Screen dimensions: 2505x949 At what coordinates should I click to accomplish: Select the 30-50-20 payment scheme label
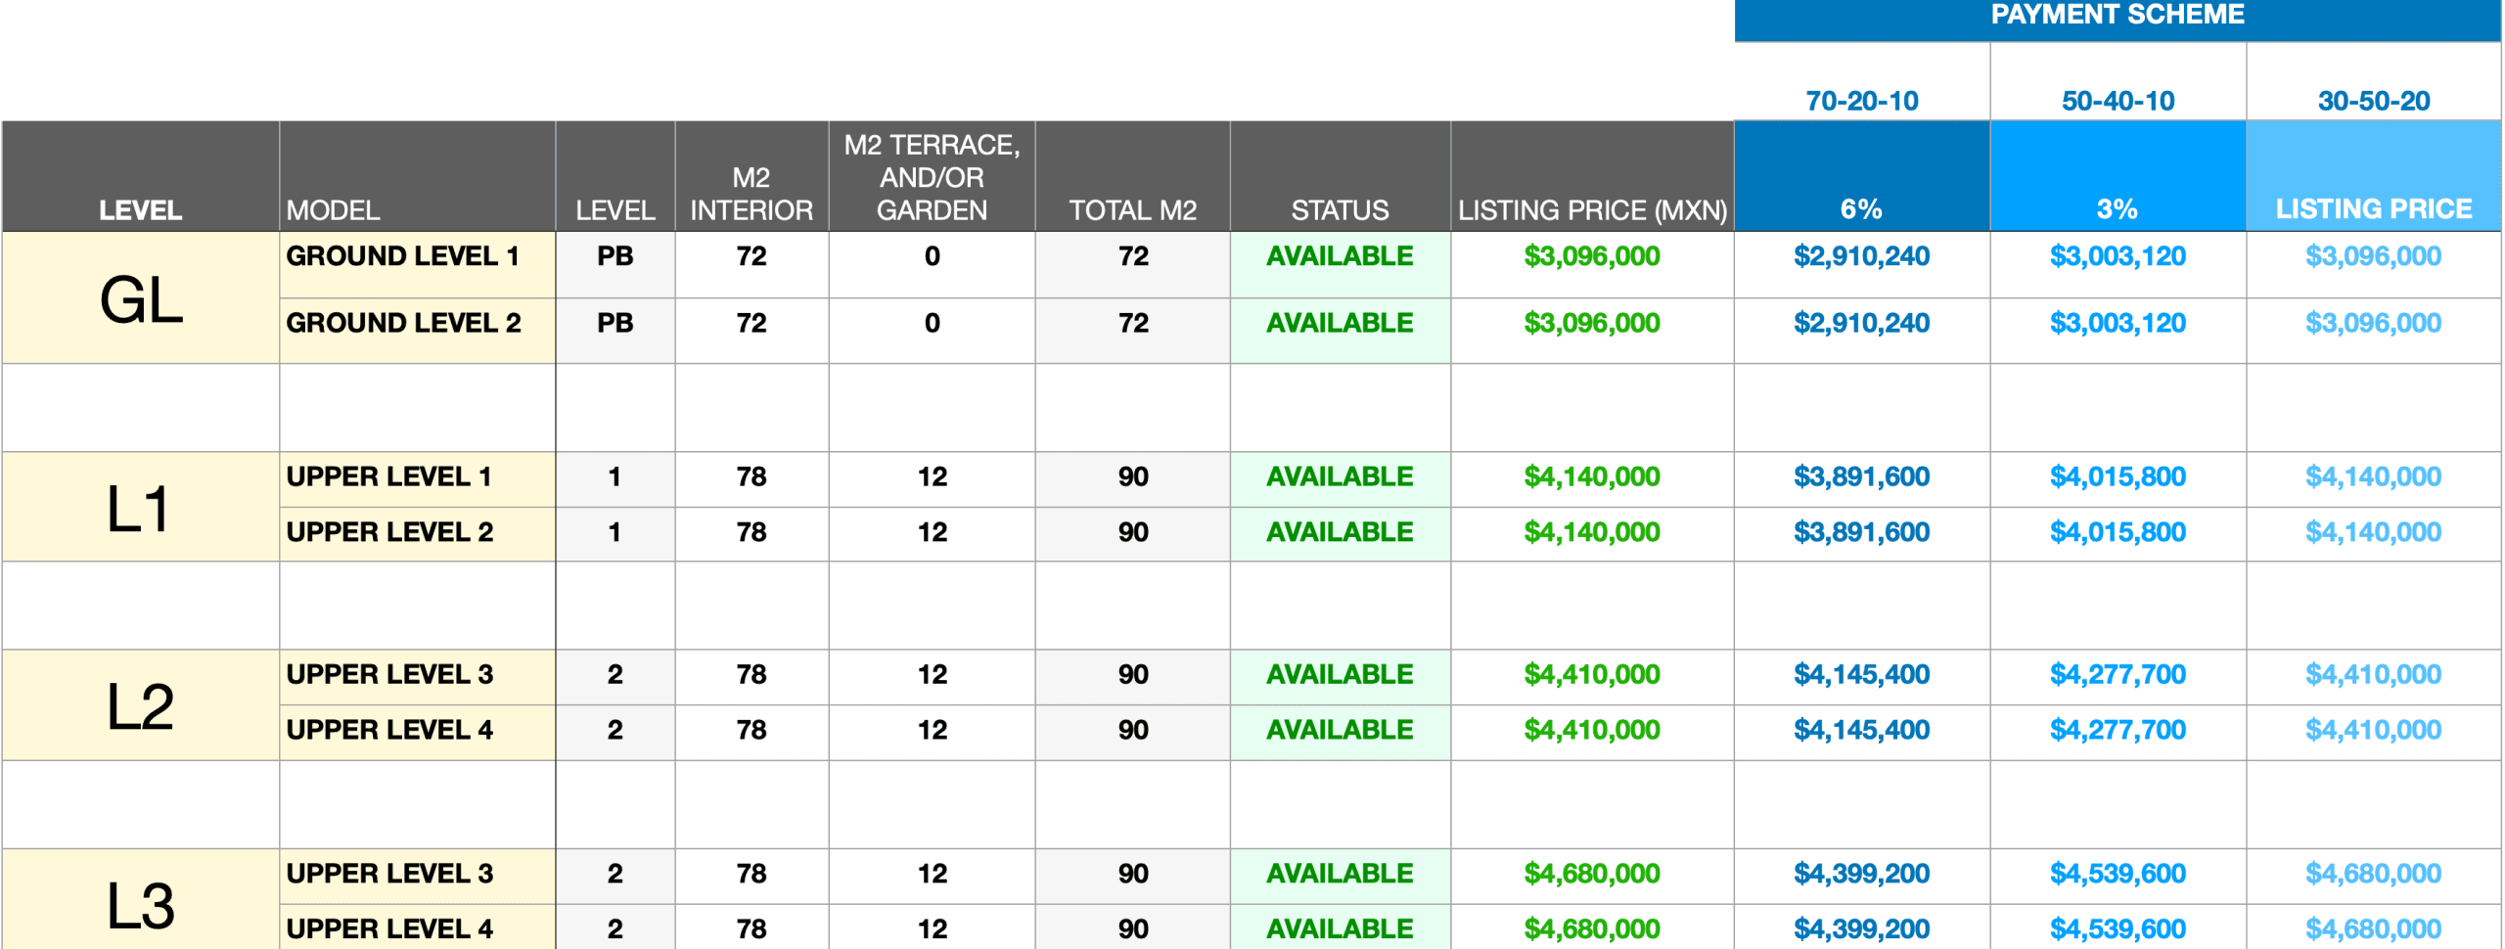click(x=2373, y=101)
